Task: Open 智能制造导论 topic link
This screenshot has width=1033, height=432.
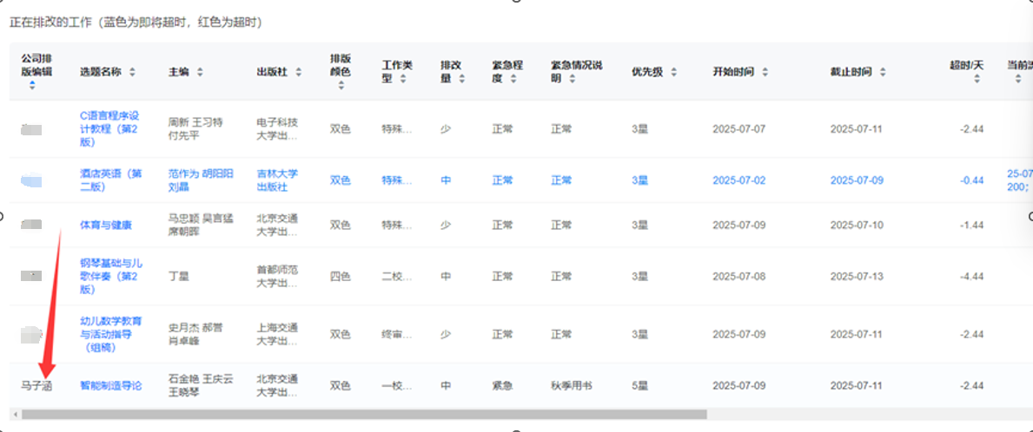Action: (x=109, y=385)
